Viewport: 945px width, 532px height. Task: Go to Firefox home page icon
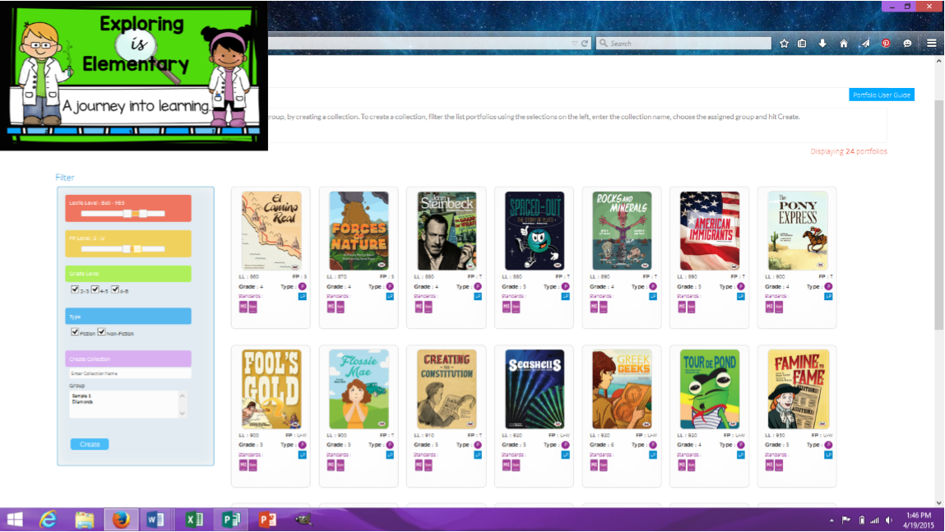pos(844,44)
